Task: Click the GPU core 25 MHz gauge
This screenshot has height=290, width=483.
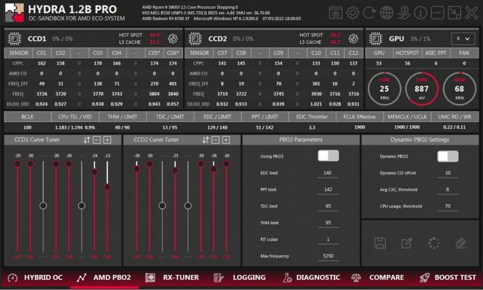Action: (x=384, y=89)
